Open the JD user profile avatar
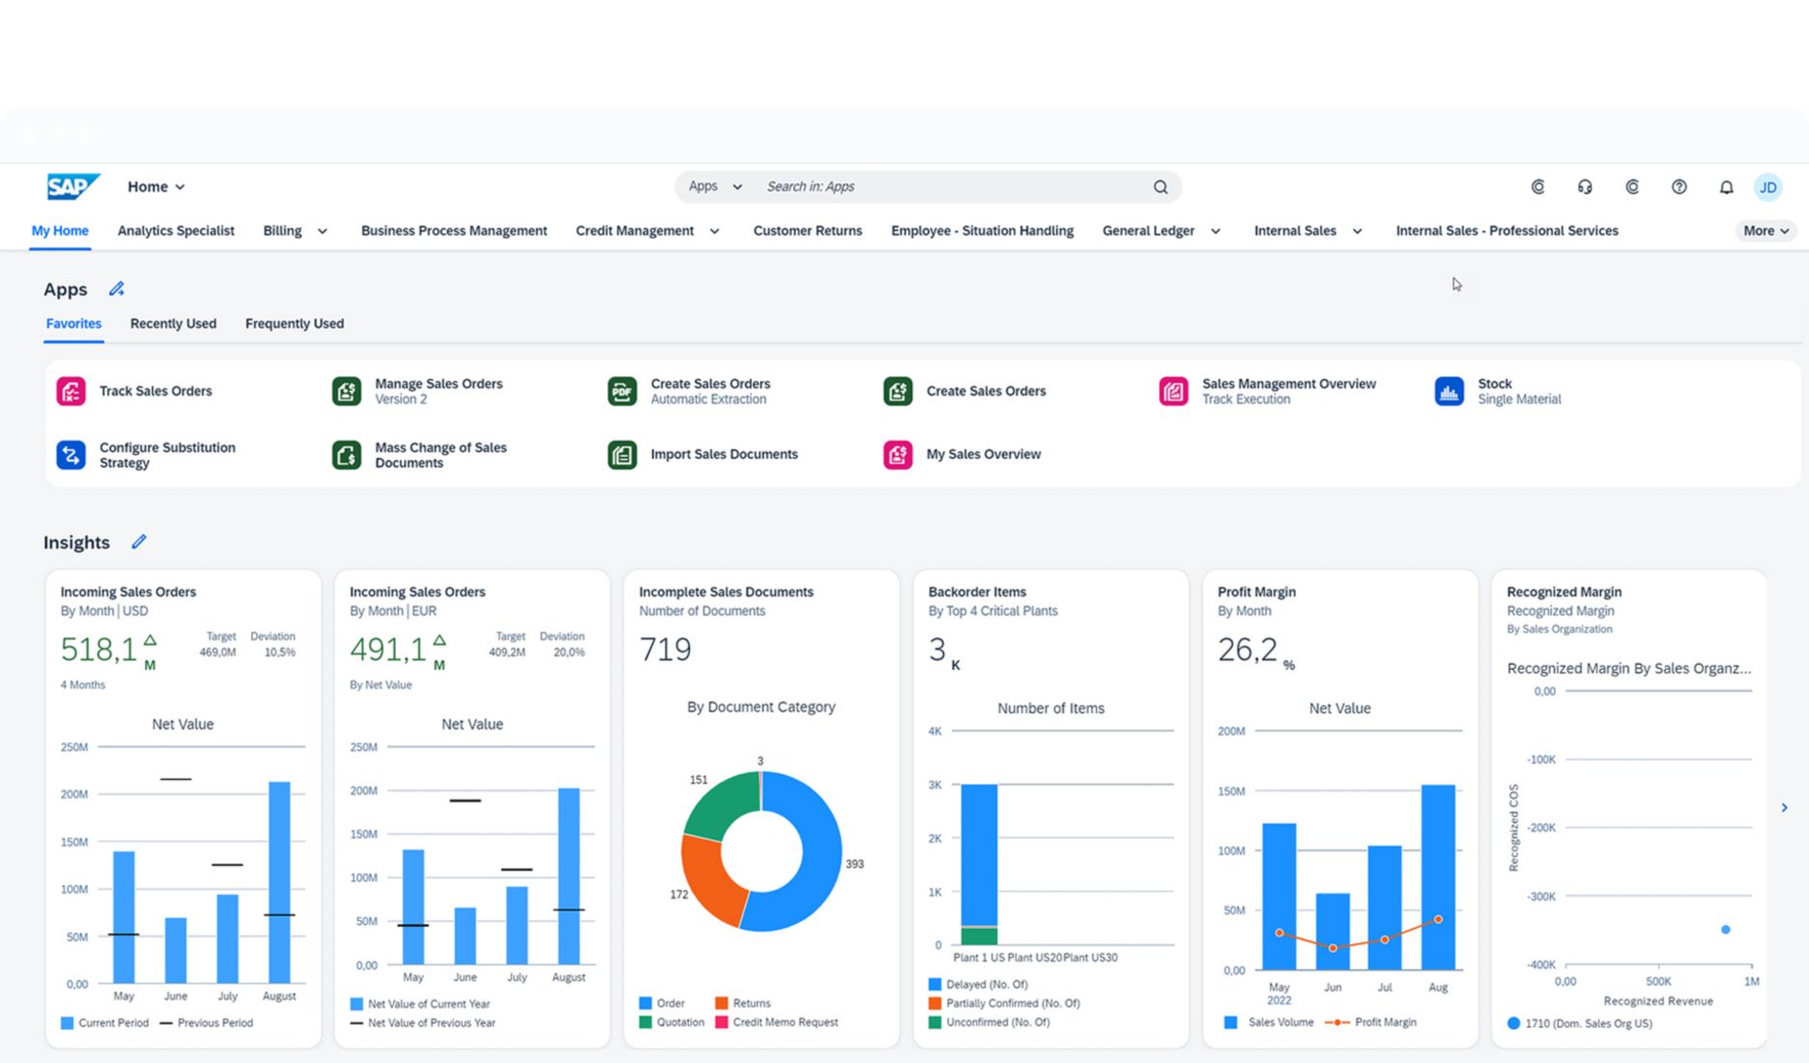The width and height of the screenshot is (1809, 1063). point(1767,187)
